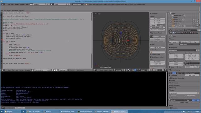Open the Global orientation dropdown

143,70
